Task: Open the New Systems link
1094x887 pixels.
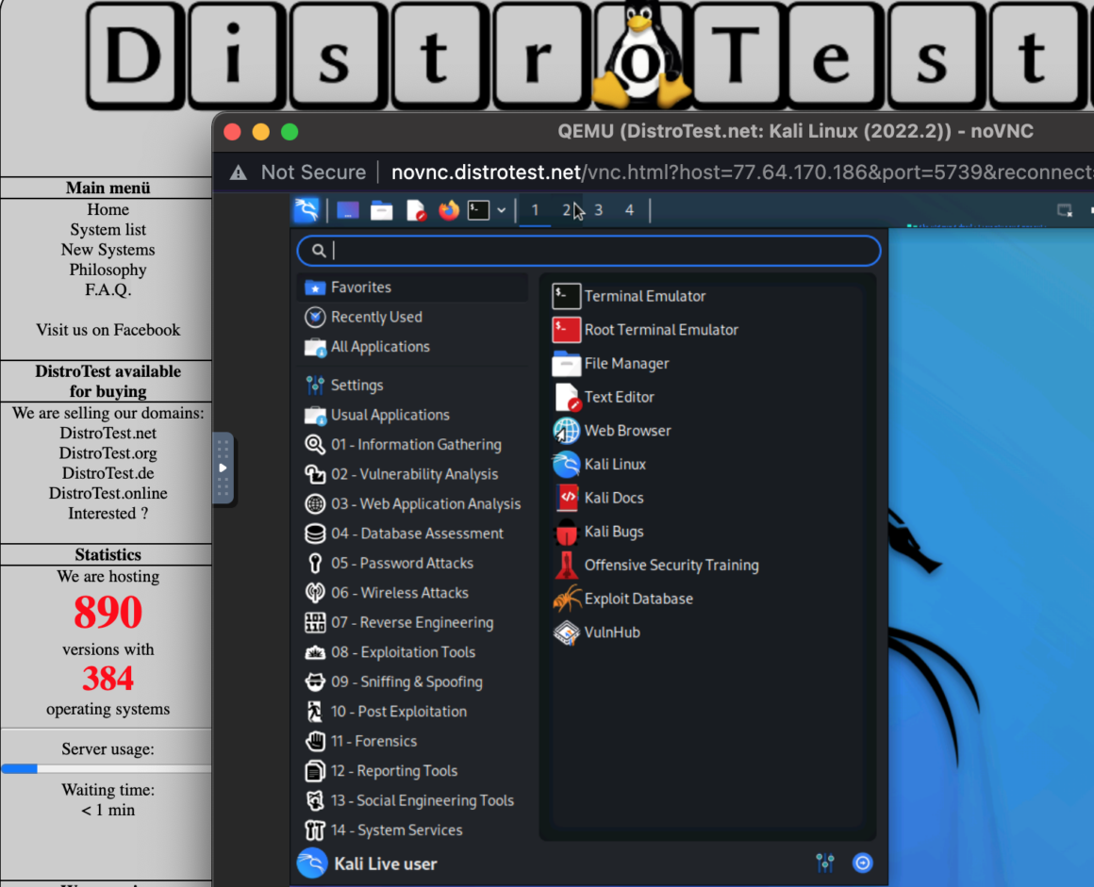Action: (x=108, y=250)
